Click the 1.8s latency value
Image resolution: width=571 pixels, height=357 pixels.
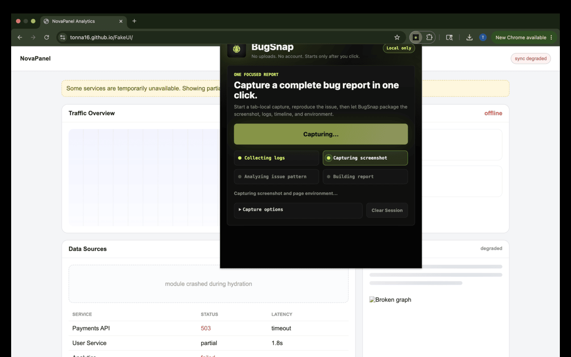pyautogui.click(x=277, y=343)
